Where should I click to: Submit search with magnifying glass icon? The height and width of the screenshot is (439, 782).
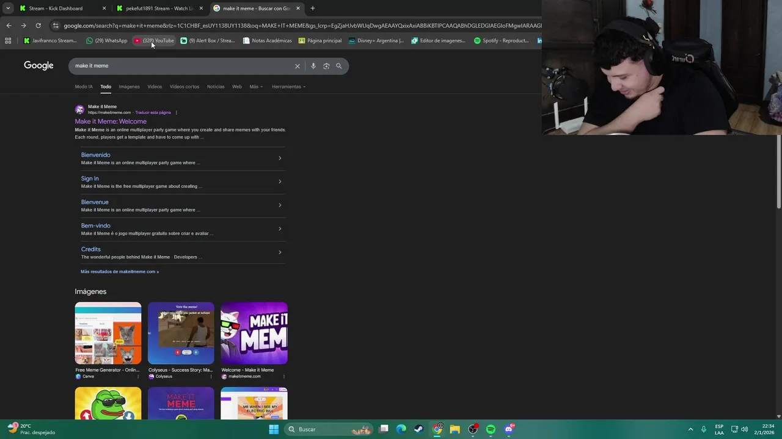point(339,66)
